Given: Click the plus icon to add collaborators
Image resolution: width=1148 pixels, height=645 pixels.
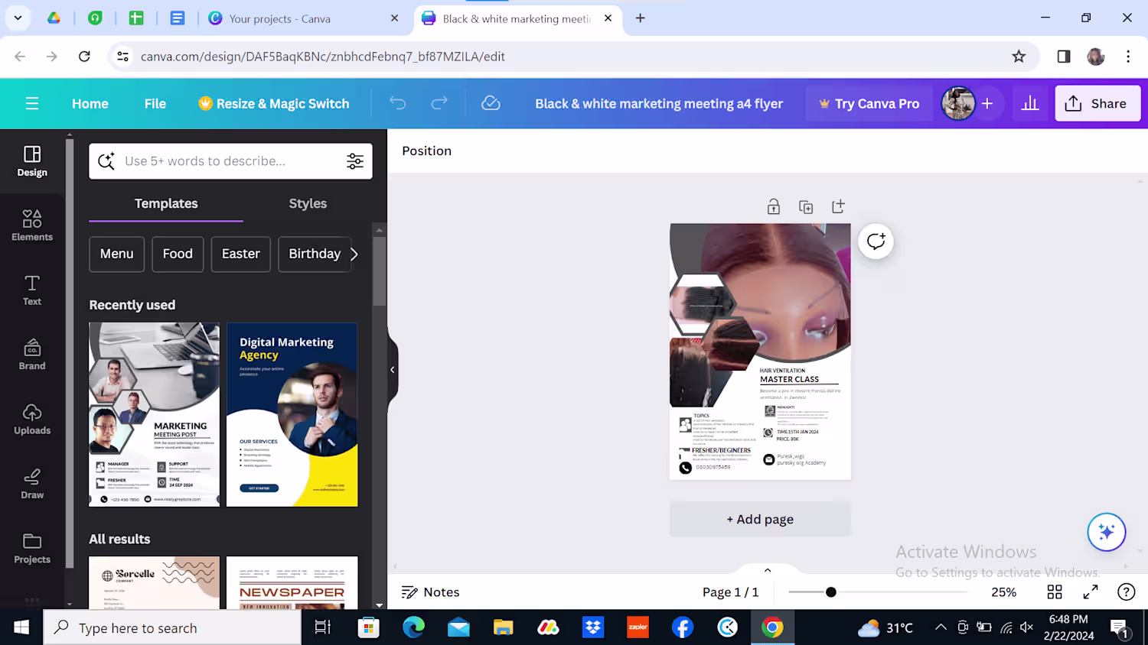Looking at the screenshot, I should coord(987,103).
